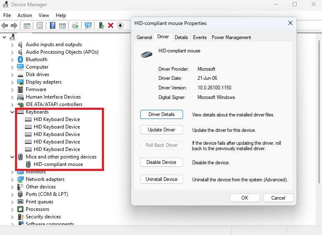
Task: Switch to the General tab
Action: 144,37
